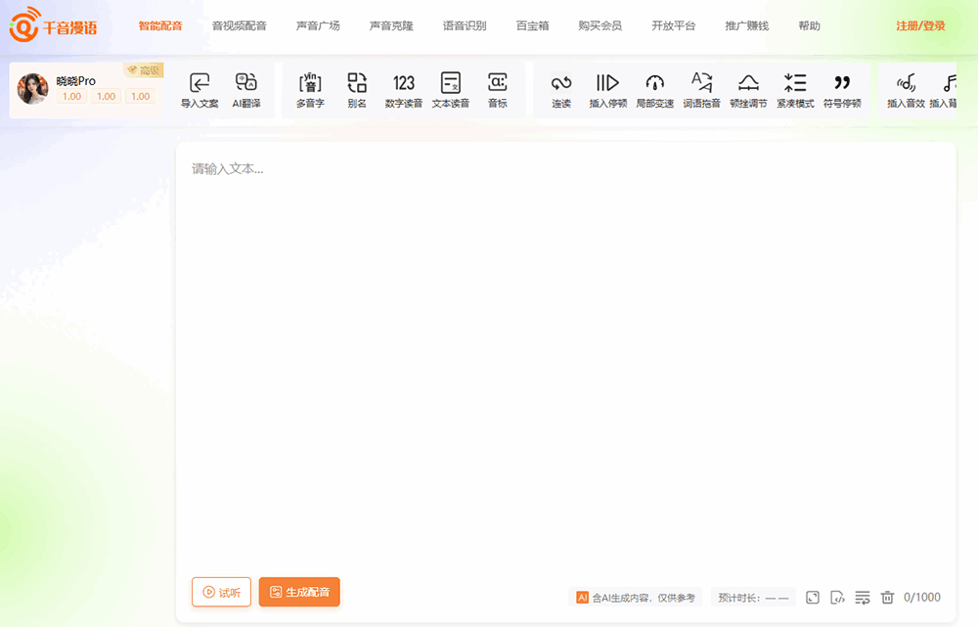Select the 词语拖音 word drawl tool
978x627 pixels.
[x=701, y=90]
